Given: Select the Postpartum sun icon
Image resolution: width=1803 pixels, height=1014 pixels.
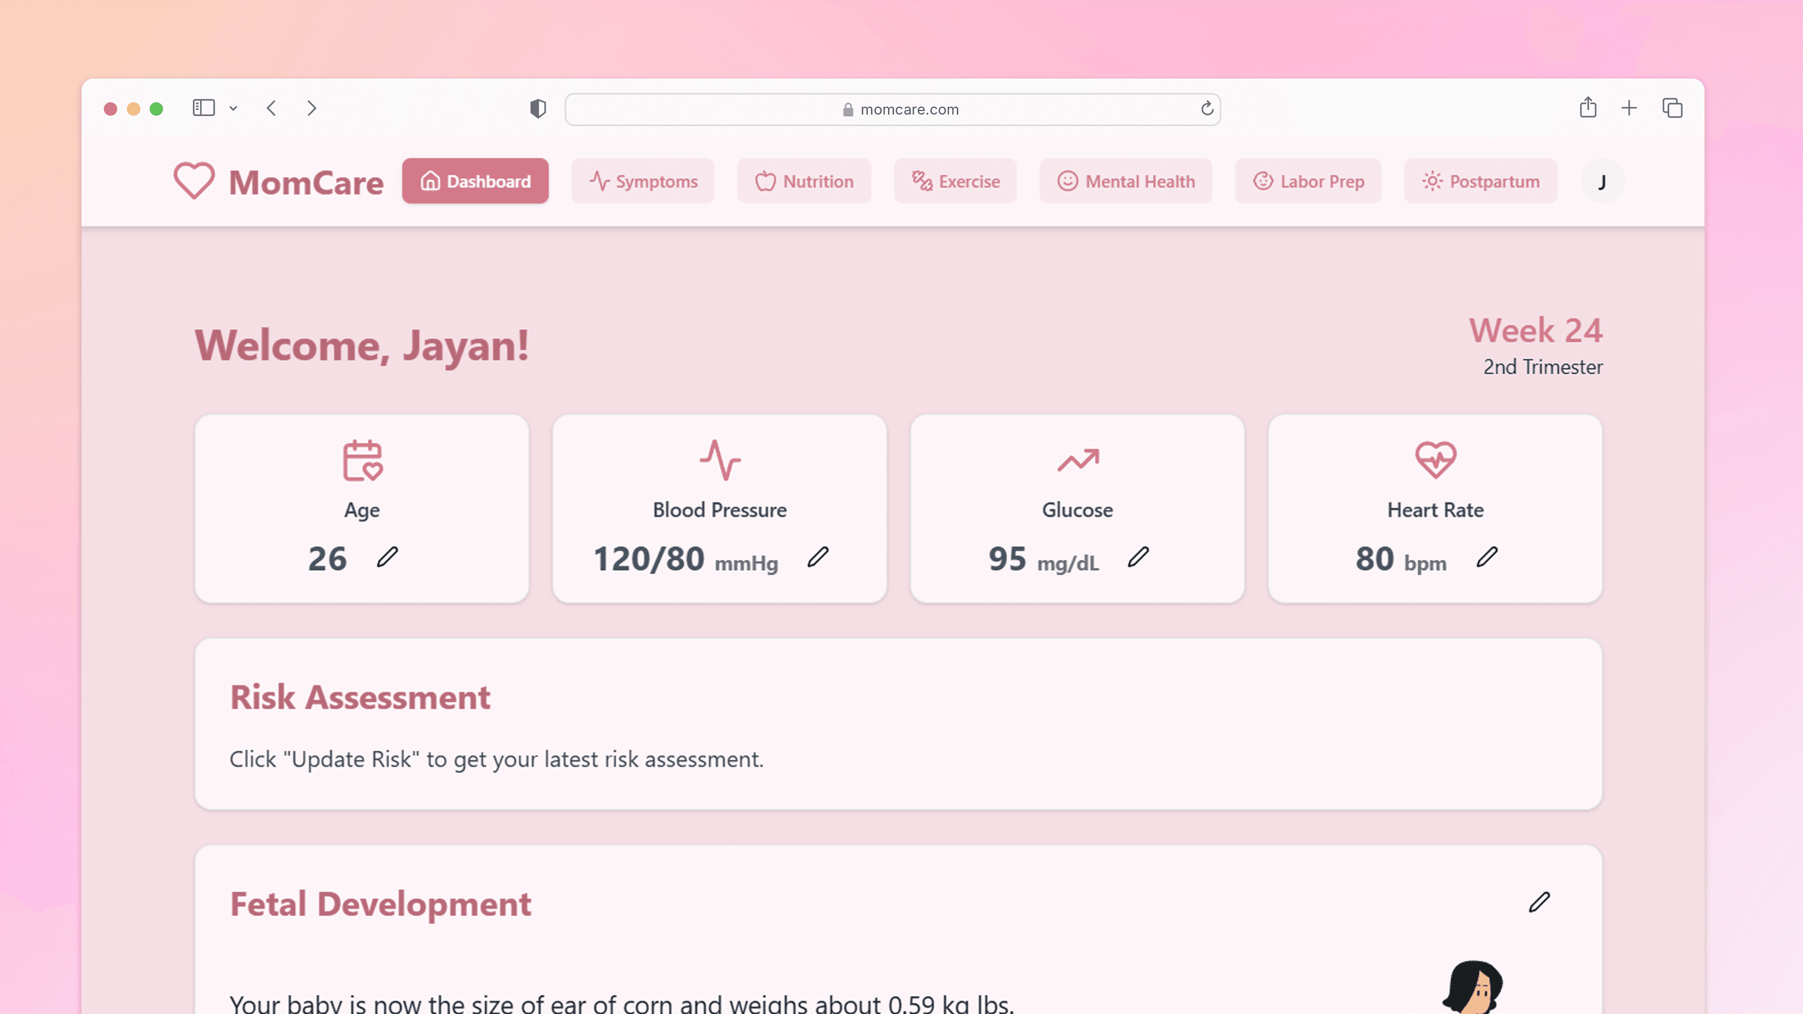Looking at the screenshot, I should (1432, 181).
